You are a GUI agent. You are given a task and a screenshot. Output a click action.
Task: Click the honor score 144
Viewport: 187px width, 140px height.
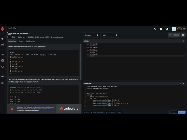[184, 29]
